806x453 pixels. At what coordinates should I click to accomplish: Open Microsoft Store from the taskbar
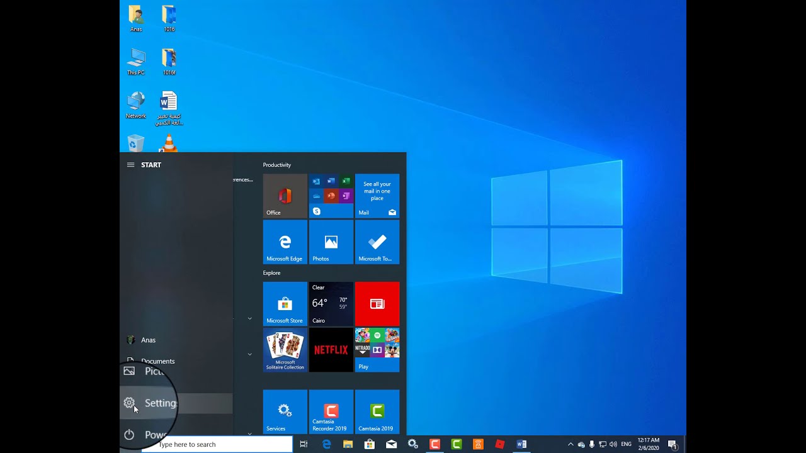point(370,444)
